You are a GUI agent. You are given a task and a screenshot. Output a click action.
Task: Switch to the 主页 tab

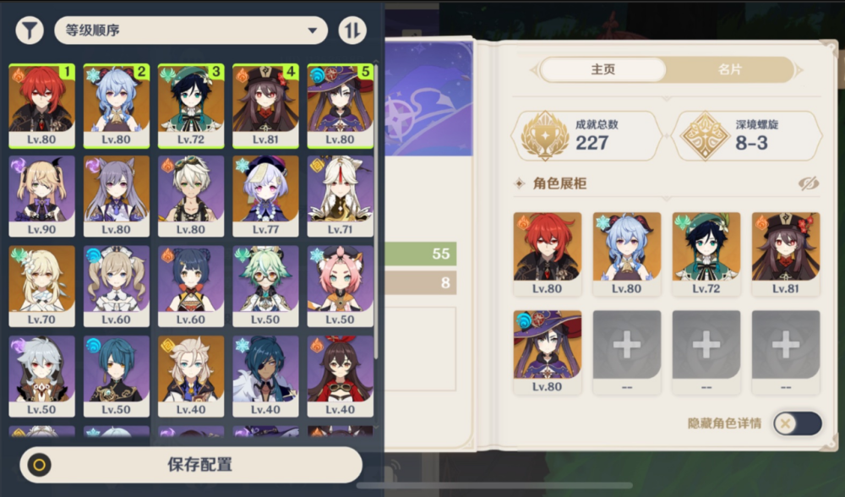602,69
